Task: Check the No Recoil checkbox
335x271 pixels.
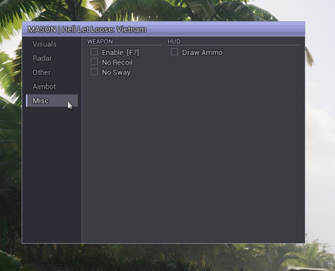Action: pyautogui.click(x=94, y=62)
